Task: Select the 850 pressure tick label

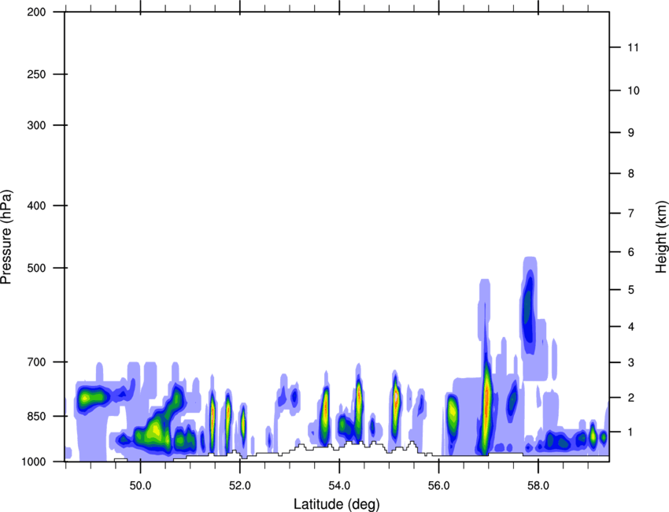Action: [36, 416]
